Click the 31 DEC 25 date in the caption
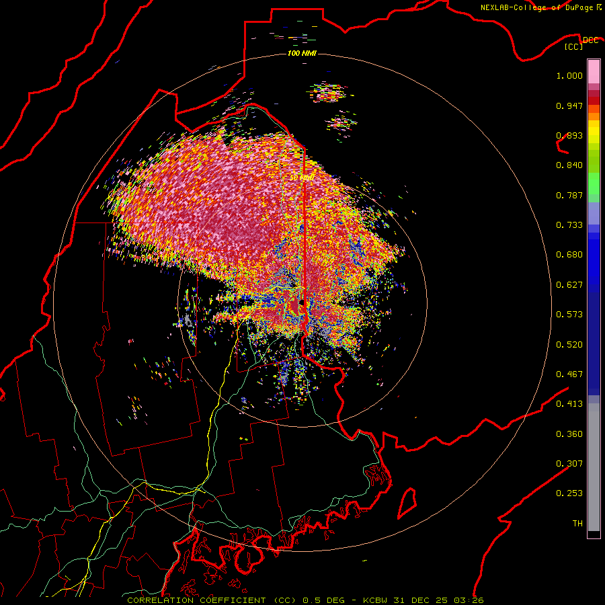 (420, 600)
